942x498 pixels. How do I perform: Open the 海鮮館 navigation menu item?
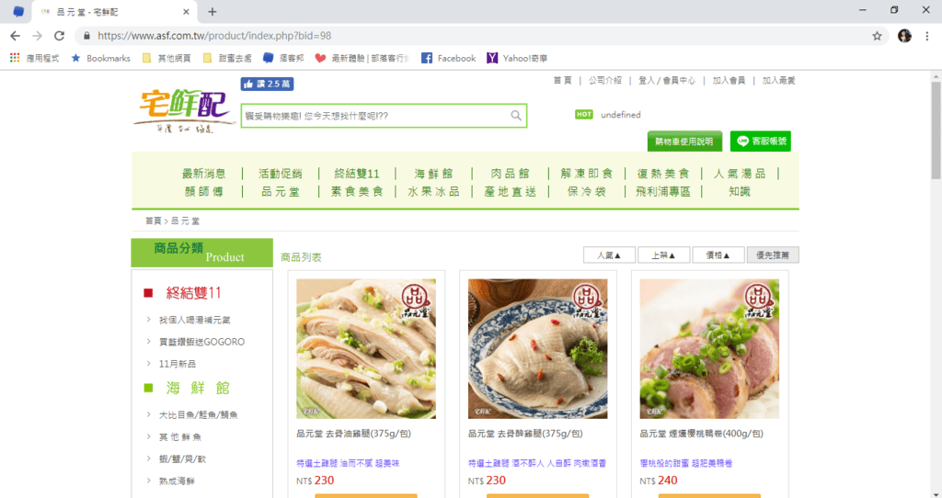coord(433,173)
